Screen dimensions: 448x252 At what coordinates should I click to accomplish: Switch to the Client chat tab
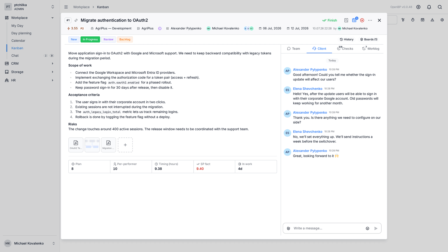(x=319, y=49)
